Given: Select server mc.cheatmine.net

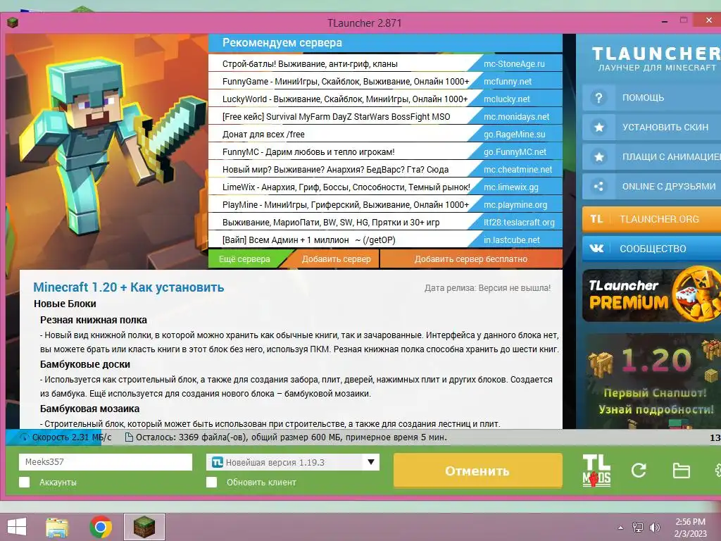Looking at the screenshot, I should pos(518,169).
